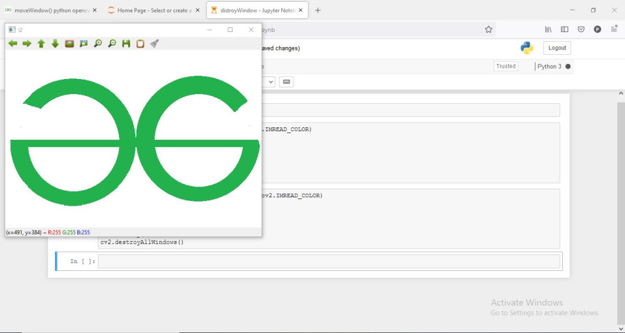Screen dimensions: 625x333
Task: Click the empty In [ ] code cell
Action: pyautogui.click(x=329, y=261)
